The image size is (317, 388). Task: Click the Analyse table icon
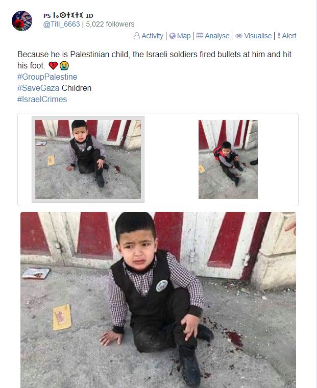pyautogui.click(x=200, y=36)
